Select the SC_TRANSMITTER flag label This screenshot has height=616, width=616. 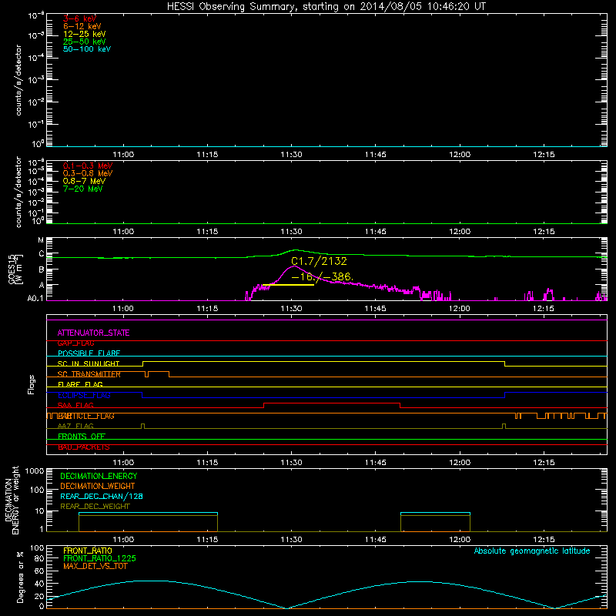click(89, 374)
